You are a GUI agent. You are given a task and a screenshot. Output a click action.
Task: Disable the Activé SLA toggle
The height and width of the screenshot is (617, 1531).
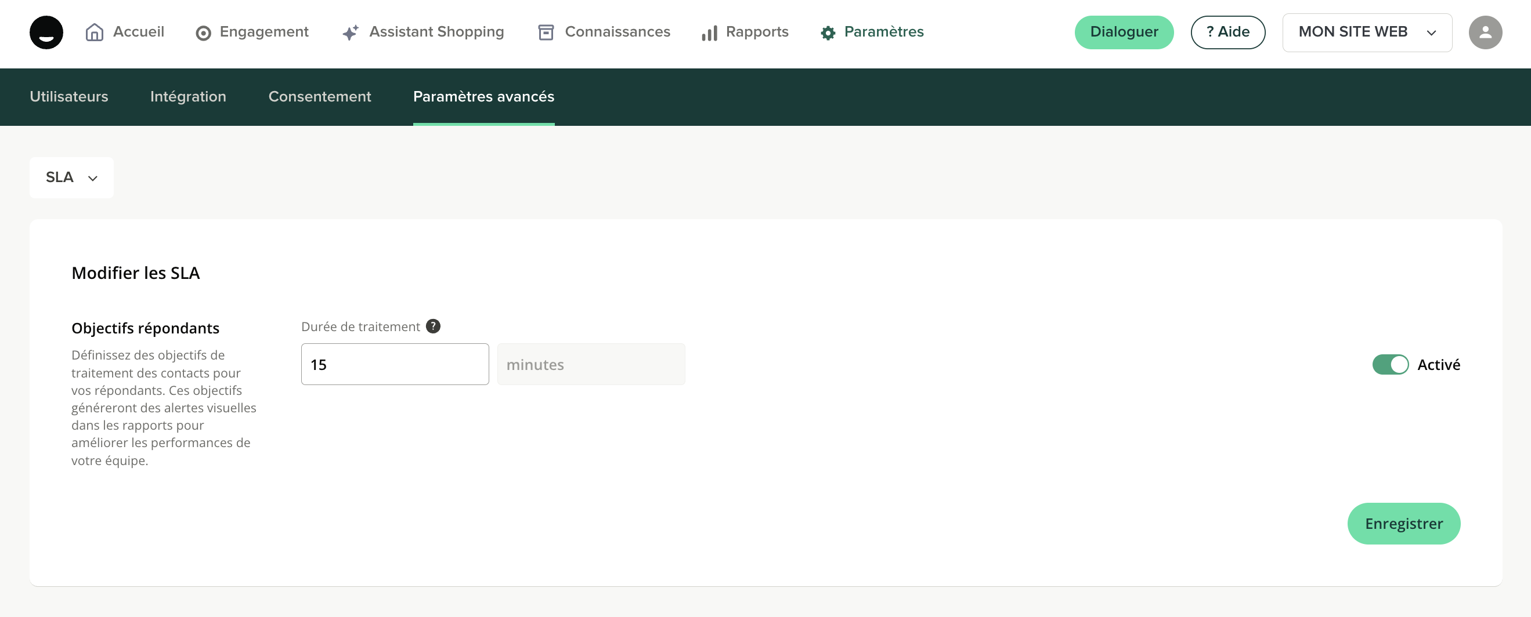click(x=1389, y=364)
